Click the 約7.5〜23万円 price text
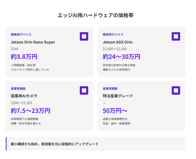196x159 pixels. coord(30,111)
